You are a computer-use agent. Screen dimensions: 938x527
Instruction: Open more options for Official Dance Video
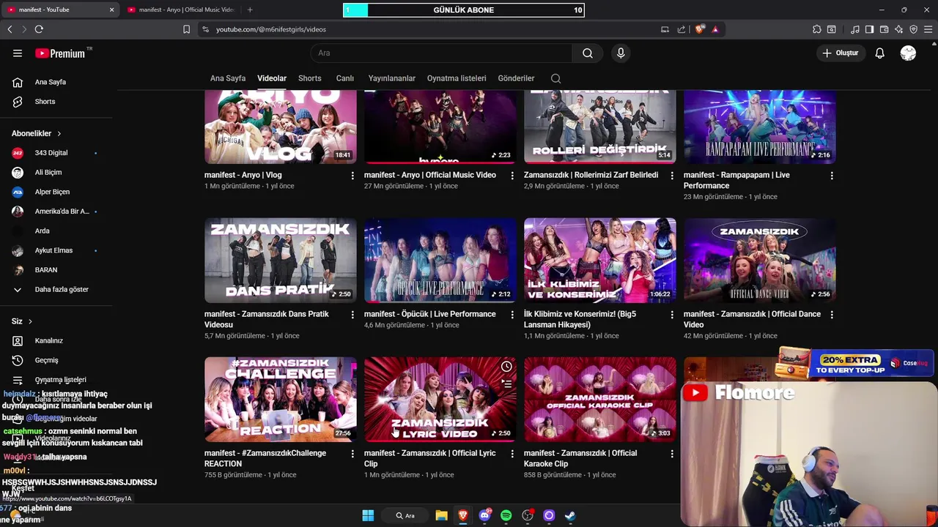click(x=832, y=315)
